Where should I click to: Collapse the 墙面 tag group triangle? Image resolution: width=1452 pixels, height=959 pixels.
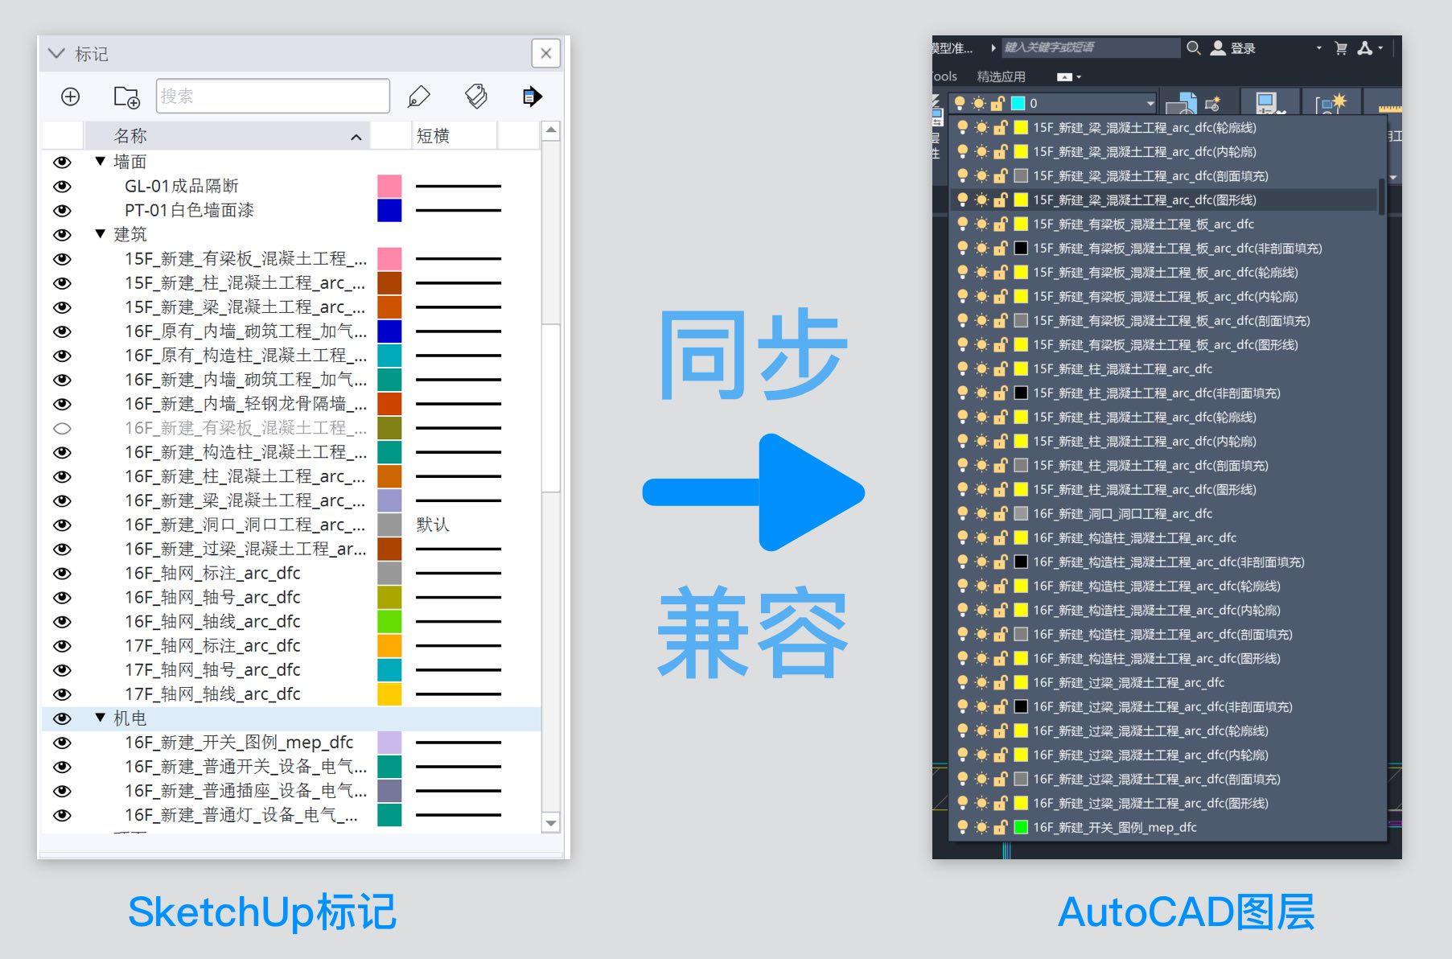[100, 161]
